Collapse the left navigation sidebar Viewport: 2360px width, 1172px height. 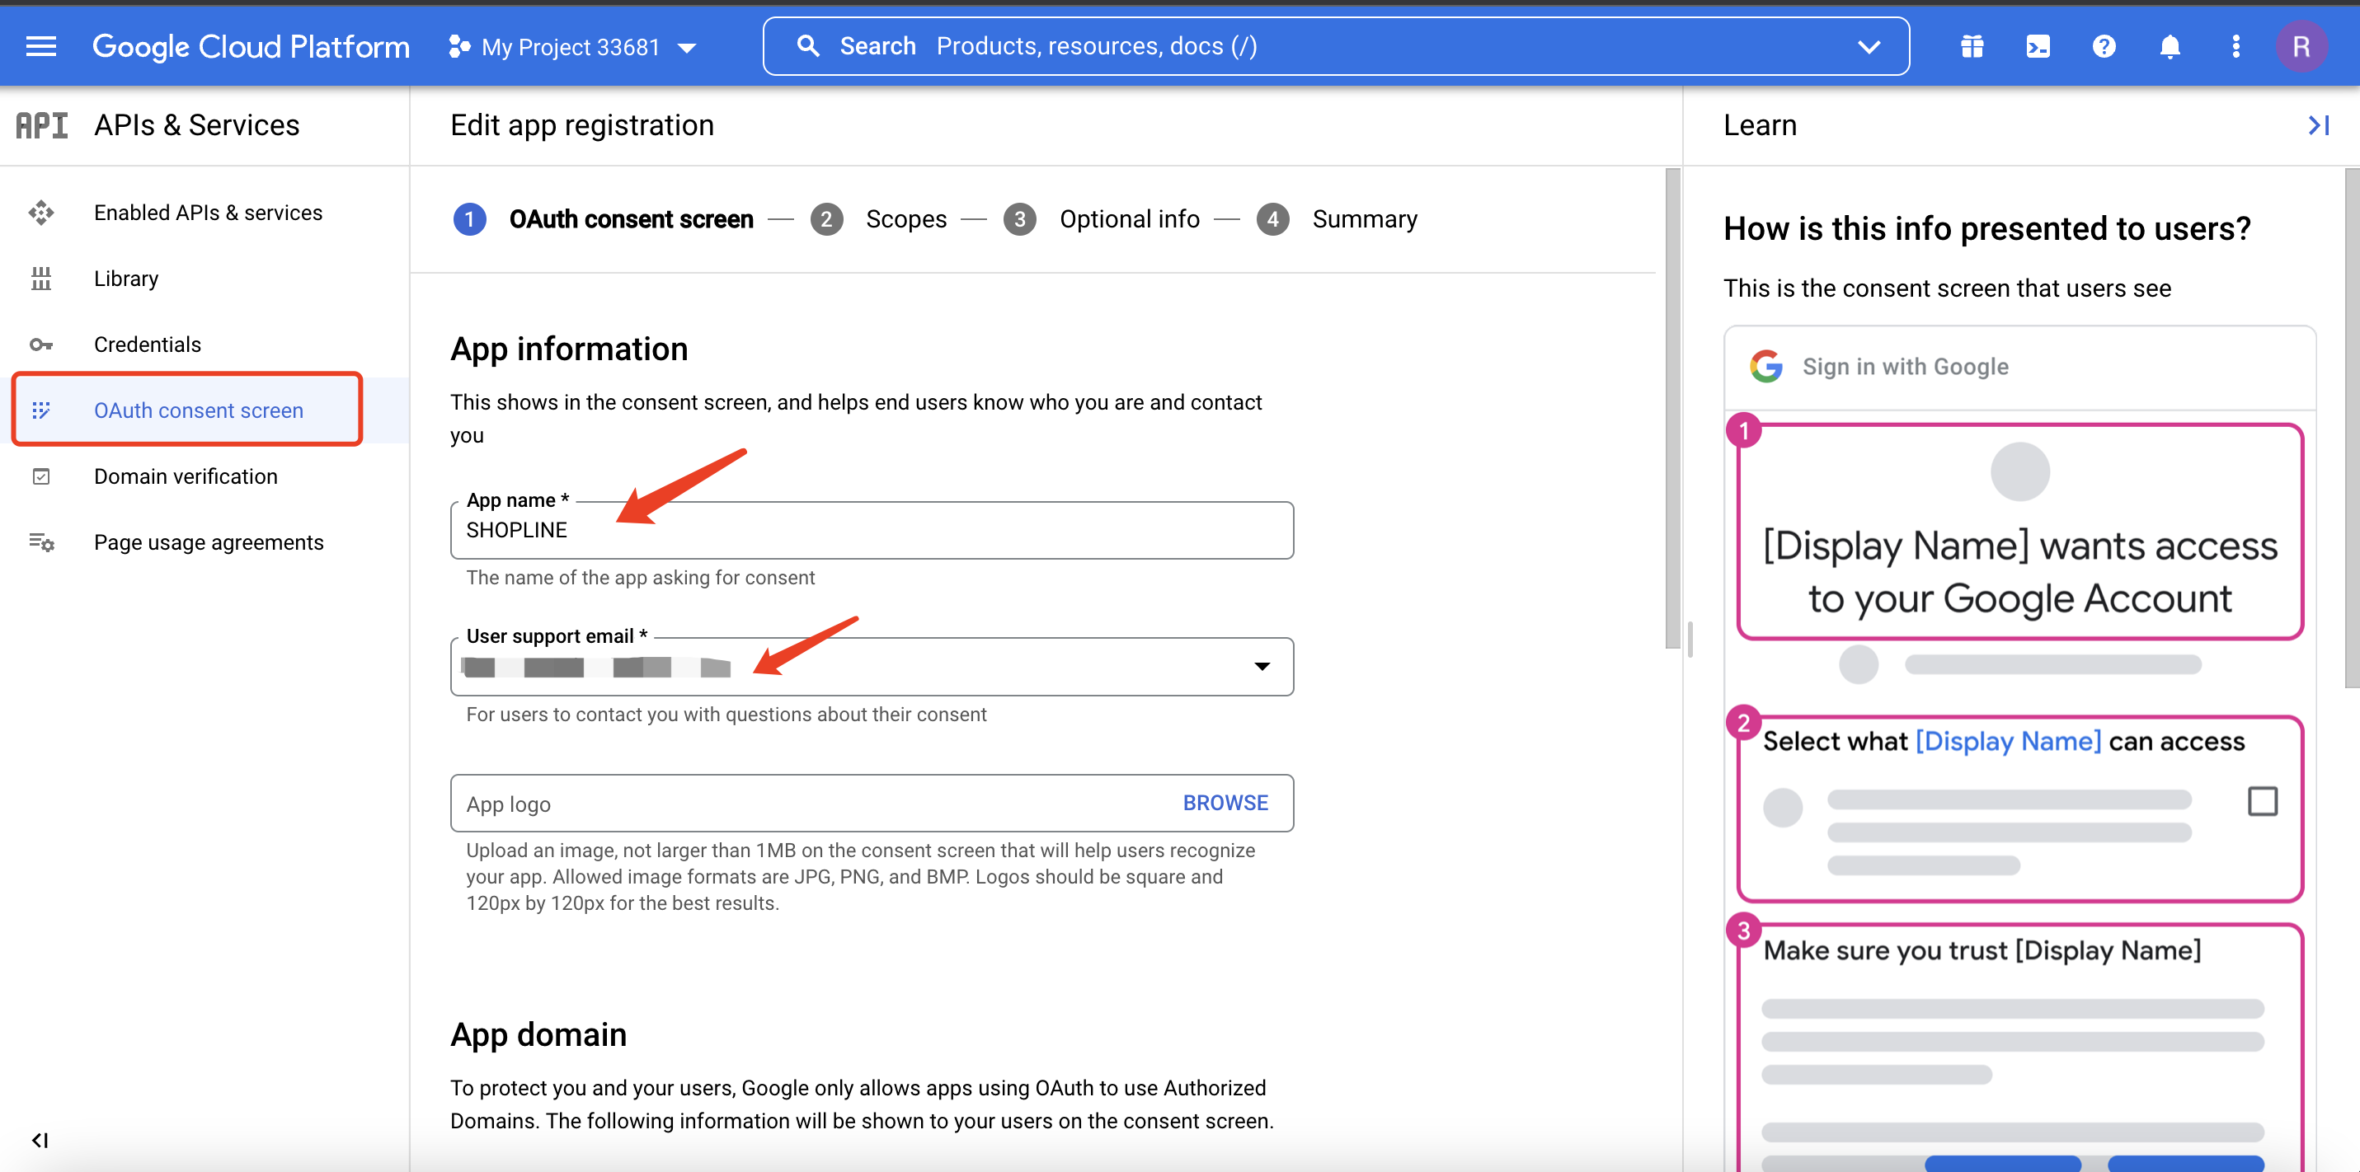pos(40,1140)
